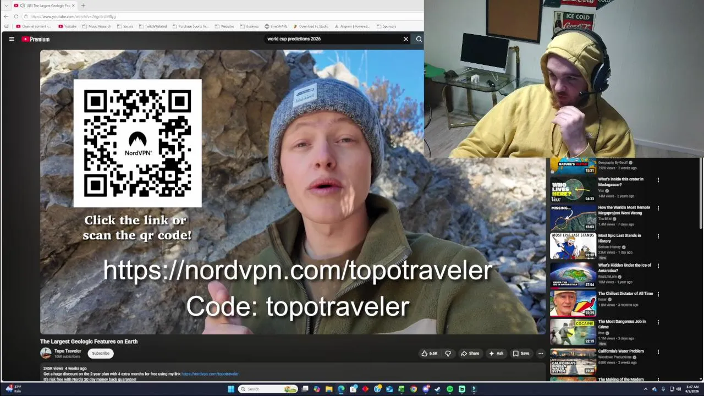Screen dimensions: 704x396
Task: Open Microsoft Edge from the taskbar
Action: [x=341, y=389]
